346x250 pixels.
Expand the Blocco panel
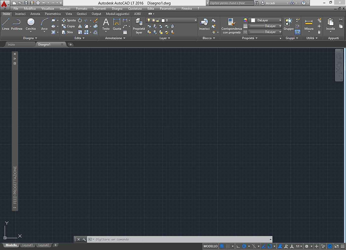[209, 38]
